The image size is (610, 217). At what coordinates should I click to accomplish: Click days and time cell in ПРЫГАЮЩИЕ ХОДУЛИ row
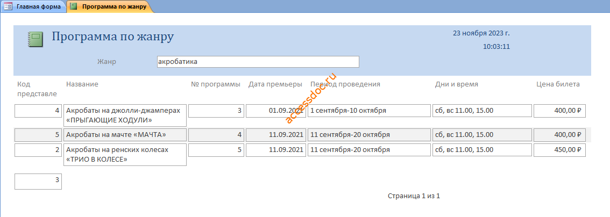tap(482, 111)
